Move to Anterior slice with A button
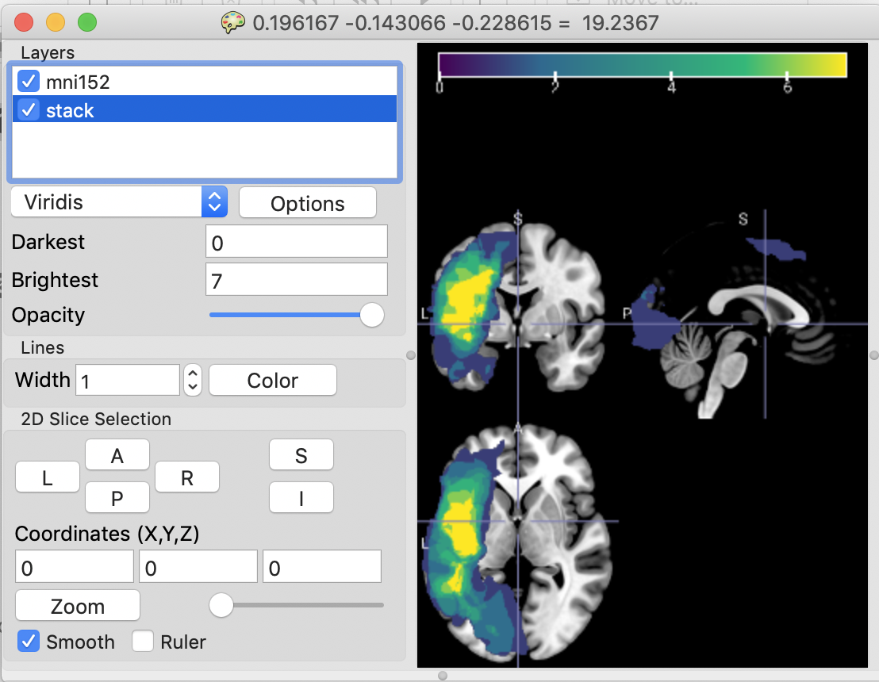This screenshot has width=879, height=682. point(117,456)
